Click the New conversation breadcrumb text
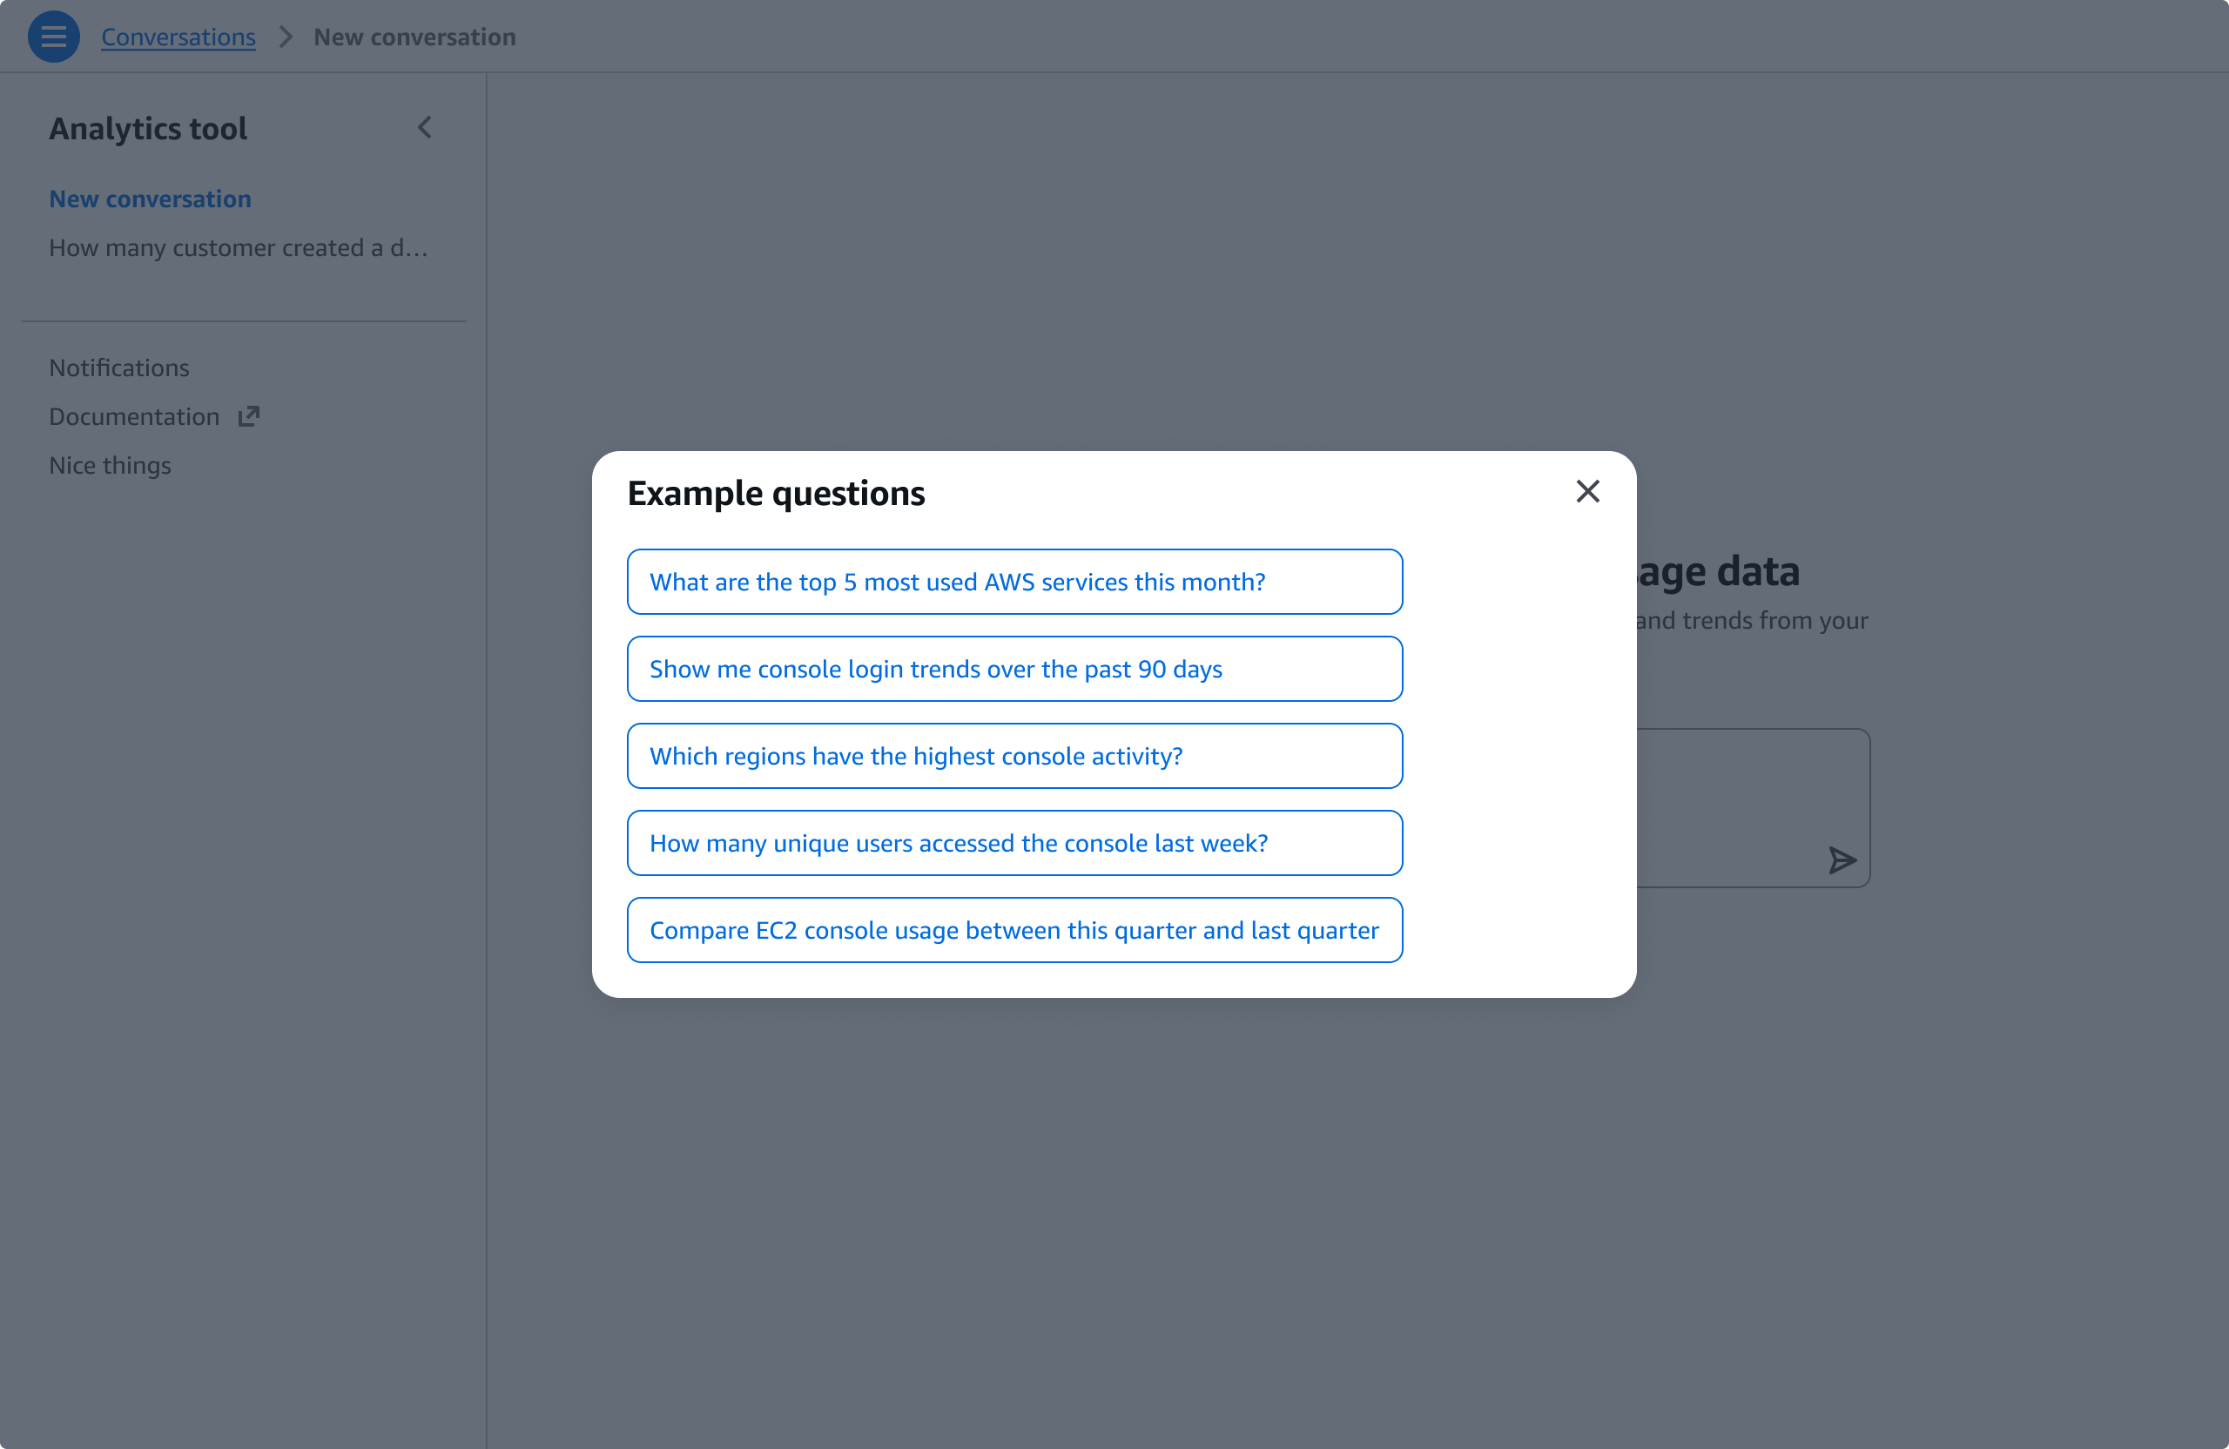 pyautogui.click(x=414, y=37)
